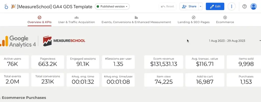Click the Items sold 9,998 scorecard

click(244, 62)
